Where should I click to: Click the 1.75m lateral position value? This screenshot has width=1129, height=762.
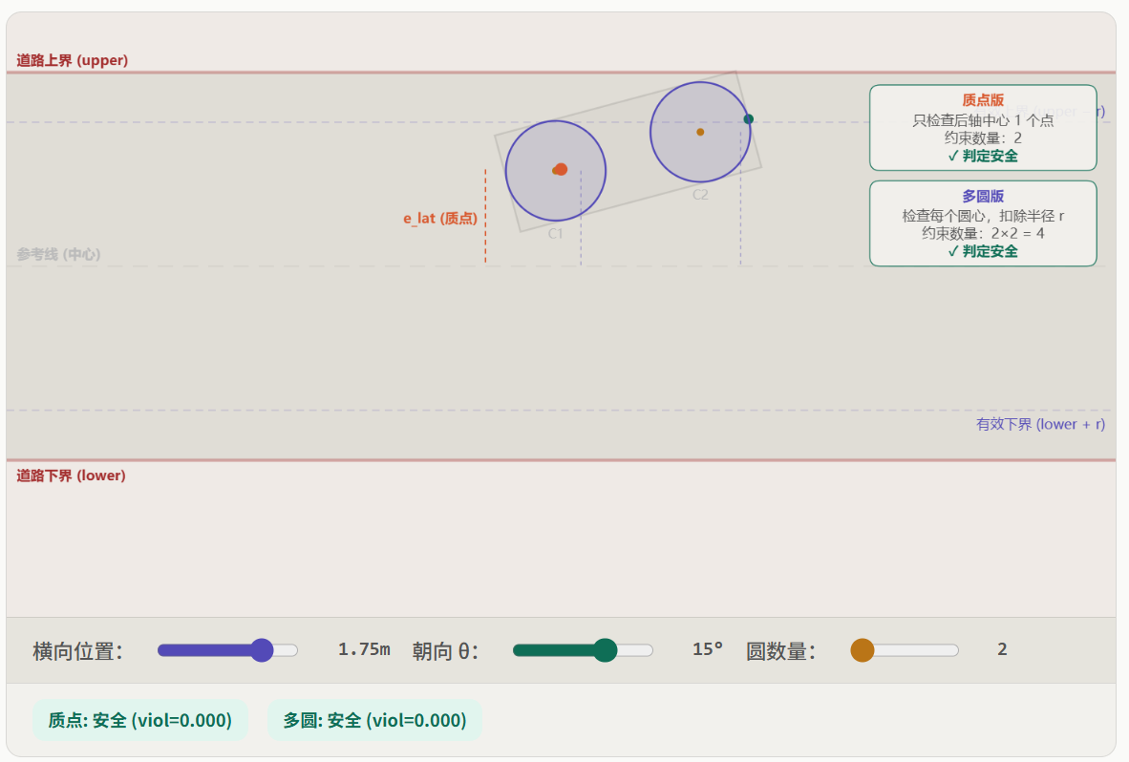tap(364, 649)
